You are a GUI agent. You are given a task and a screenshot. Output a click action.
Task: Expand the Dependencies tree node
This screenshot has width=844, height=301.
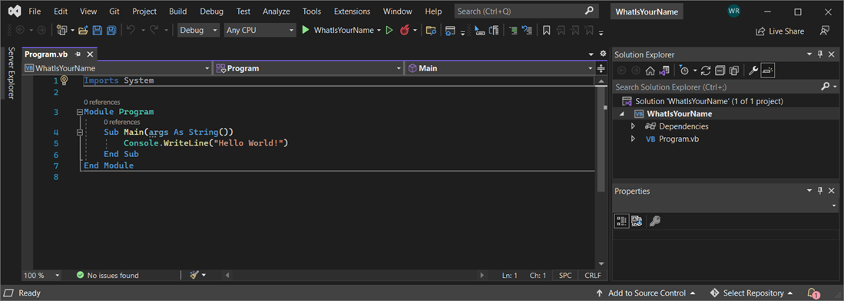[633, 126]
